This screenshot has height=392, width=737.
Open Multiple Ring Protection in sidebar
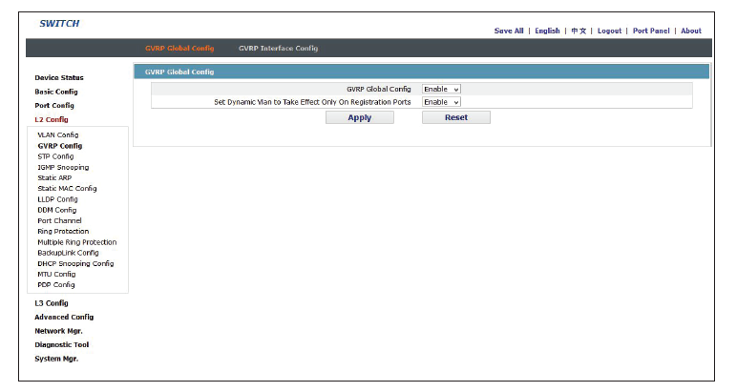coord(77,242)
